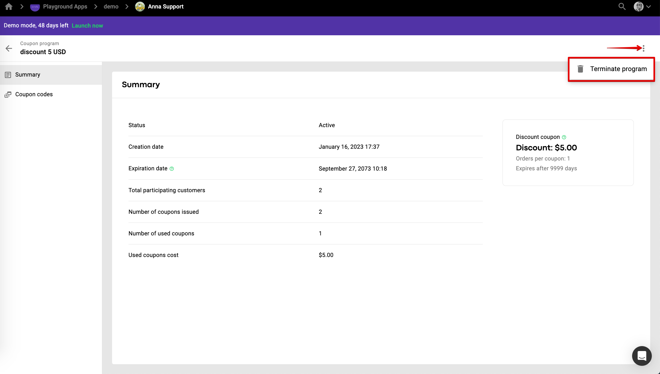The width and height of the screenshot is (660, 374).
Task: Click the user avatar in top bar
Action: [x=639, y=7]
